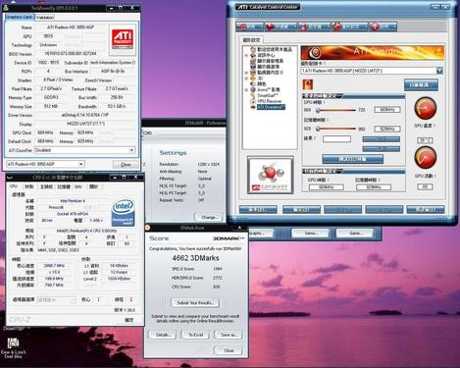Click the 4662 3DMarks score text
The image size is (460, 368).
(195, 258)
